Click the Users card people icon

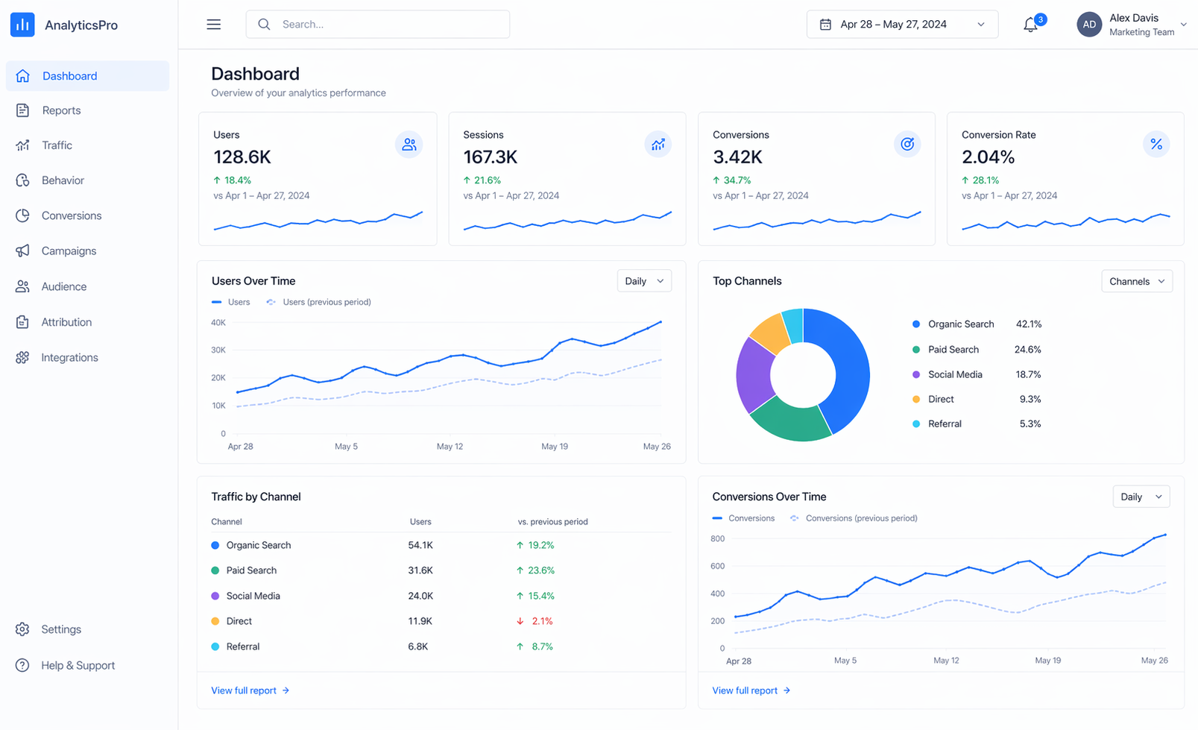(x=409, y=144)
